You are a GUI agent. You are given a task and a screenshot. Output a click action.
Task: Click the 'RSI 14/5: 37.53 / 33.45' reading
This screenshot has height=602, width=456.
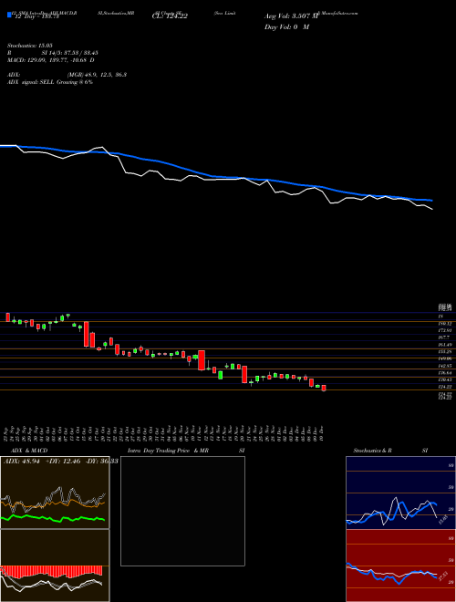pyautogui.click(x=53, y=53)
